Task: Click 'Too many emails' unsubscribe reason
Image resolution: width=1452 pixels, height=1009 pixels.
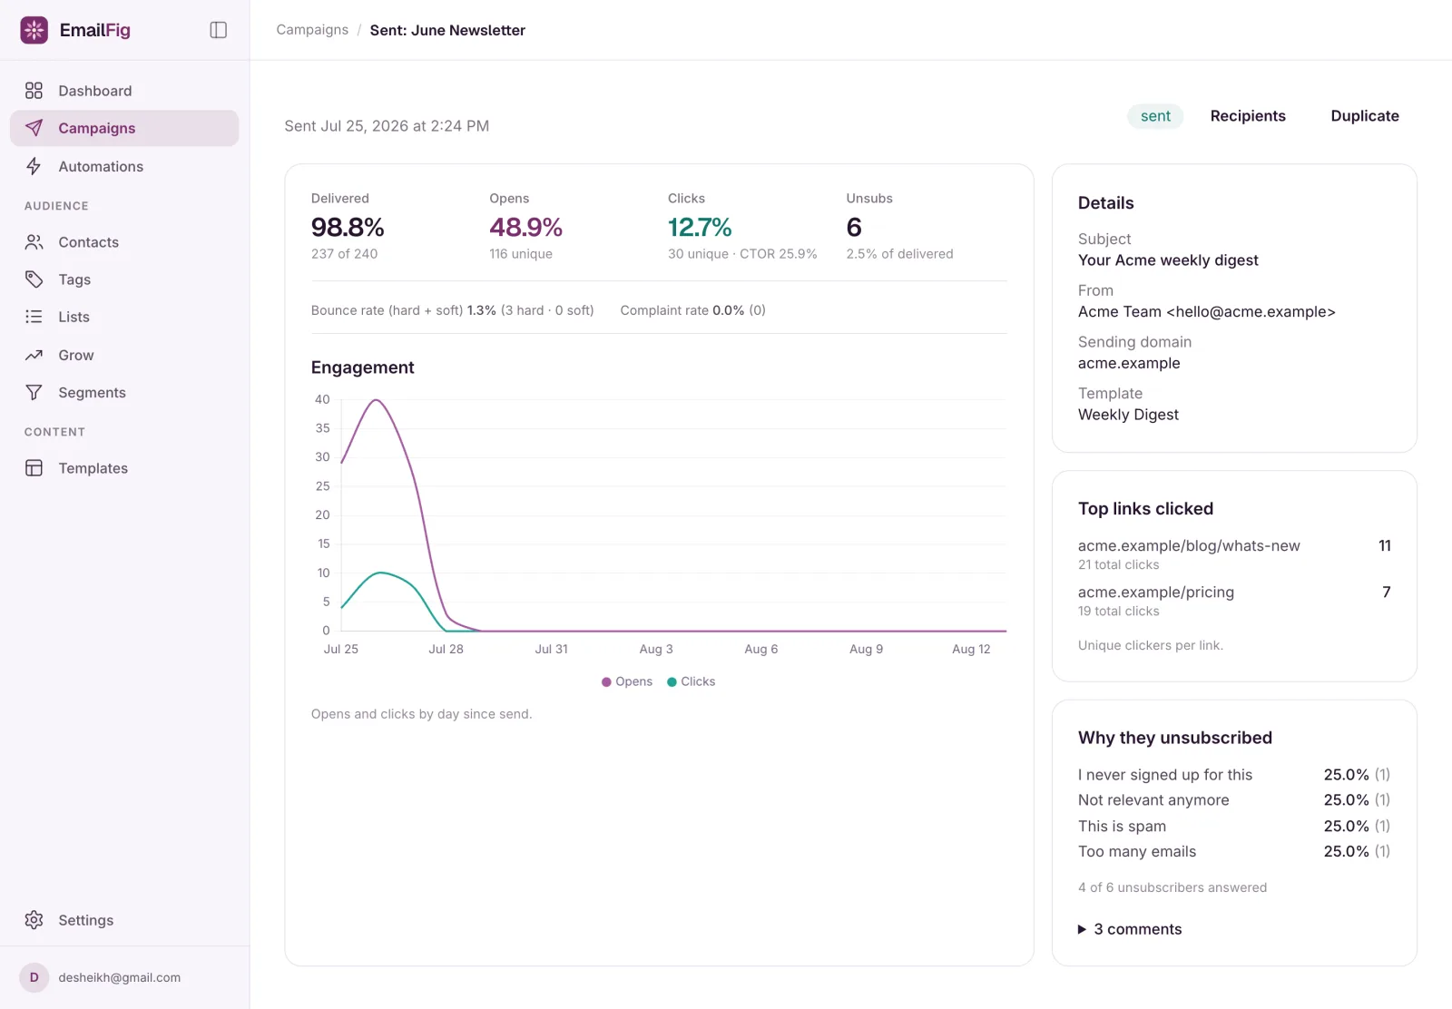Action: pyautogui.click(x=1137, y=852)
